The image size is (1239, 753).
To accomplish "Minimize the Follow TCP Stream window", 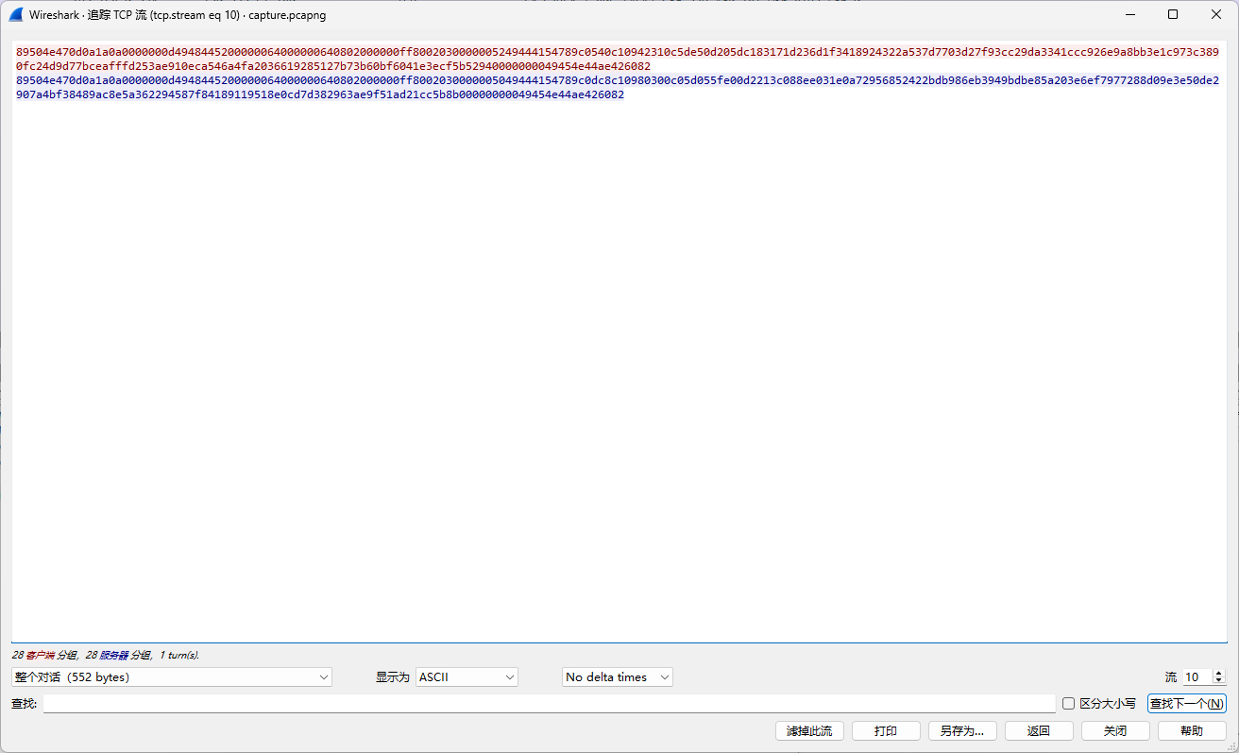I will coord(1129,14).
